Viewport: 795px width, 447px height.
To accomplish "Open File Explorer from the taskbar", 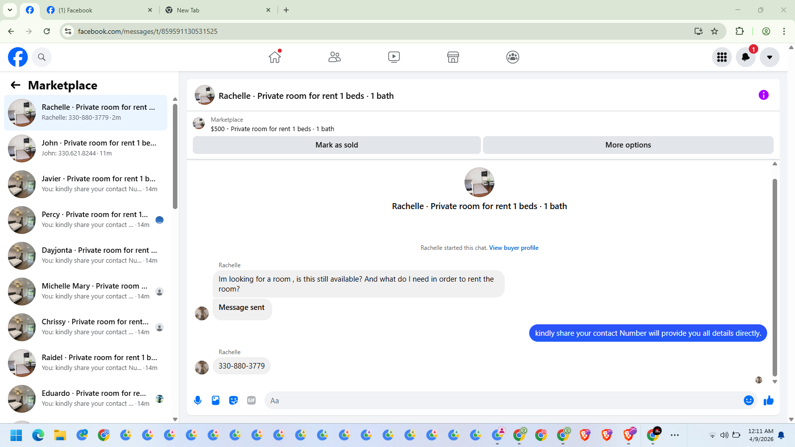I will [60, 436].
